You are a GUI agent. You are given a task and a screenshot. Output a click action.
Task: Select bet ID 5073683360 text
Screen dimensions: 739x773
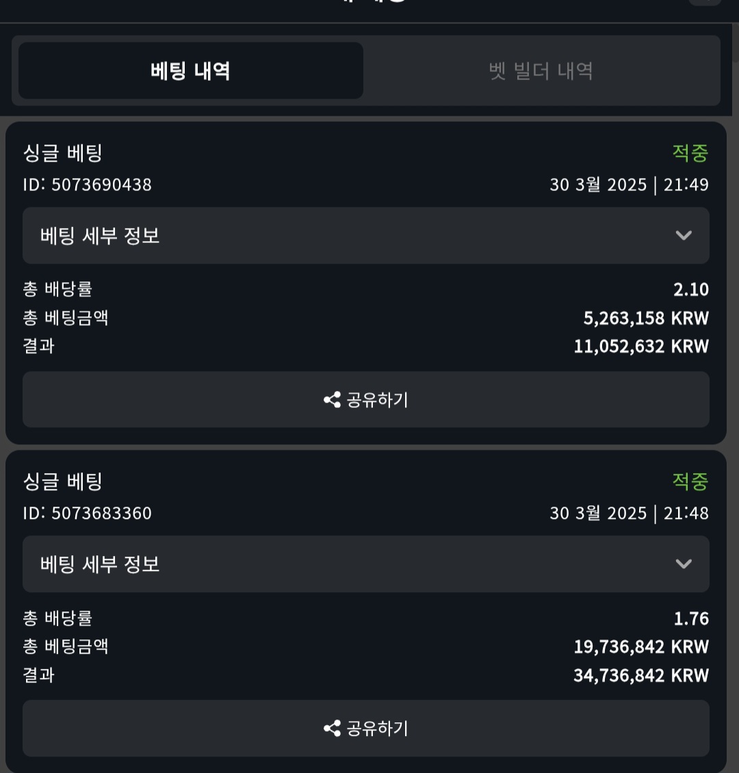tap(88, 514)
